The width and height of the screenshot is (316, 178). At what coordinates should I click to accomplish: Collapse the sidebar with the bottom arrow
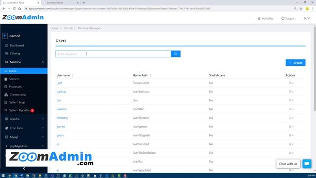[x=24, y=168]
